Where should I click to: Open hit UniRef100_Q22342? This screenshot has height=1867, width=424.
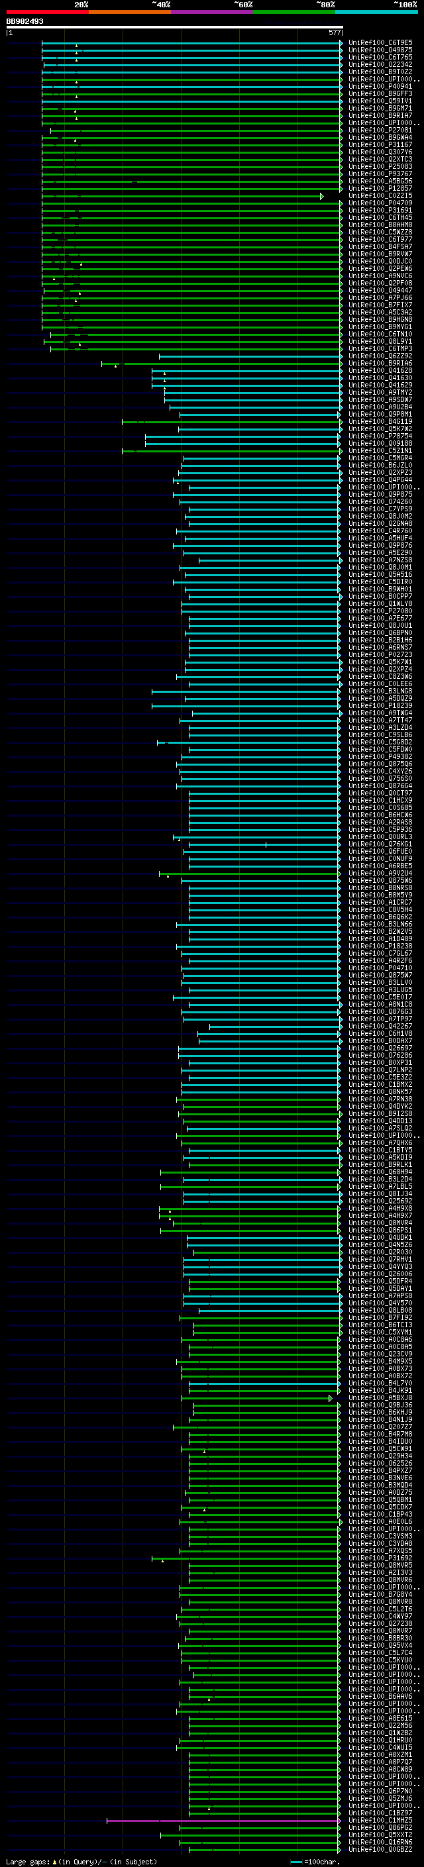(x=380, y=64)
